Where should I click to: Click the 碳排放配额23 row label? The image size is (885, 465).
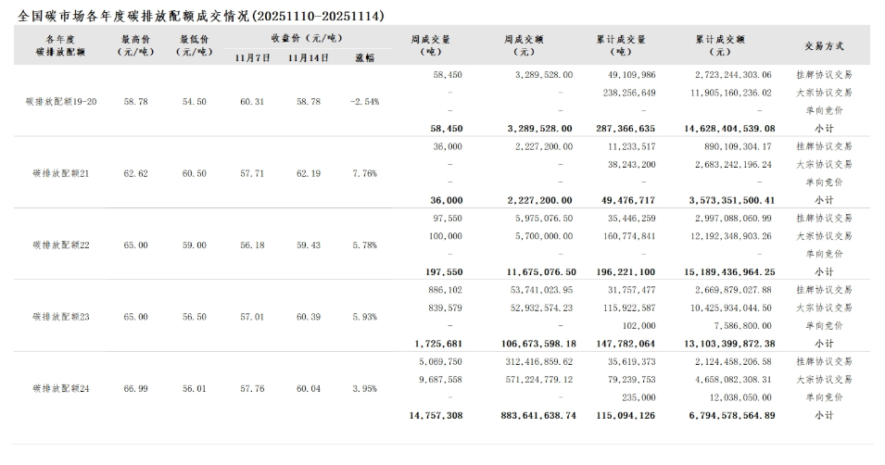click(61, 317)
